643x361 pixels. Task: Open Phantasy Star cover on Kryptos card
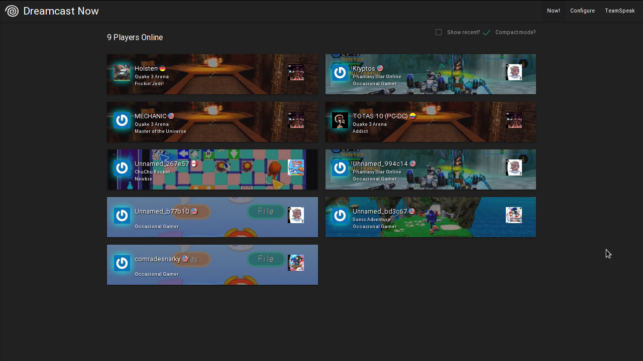coord(514,72)
